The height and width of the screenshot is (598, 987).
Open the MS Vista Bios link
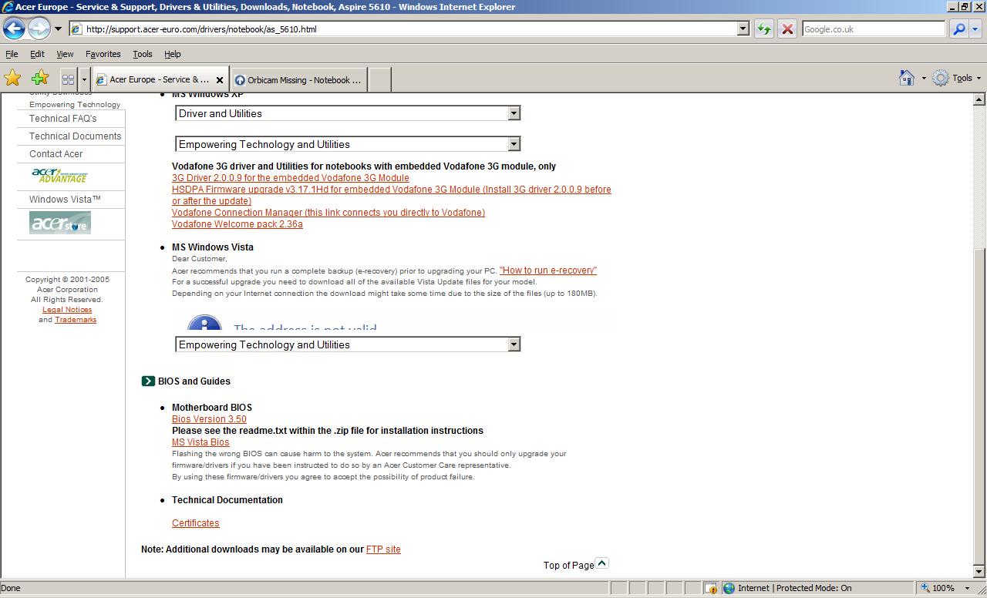[200, 442]
